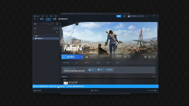Open the M7905015 account menu dropdown

[x=136, y=16]
